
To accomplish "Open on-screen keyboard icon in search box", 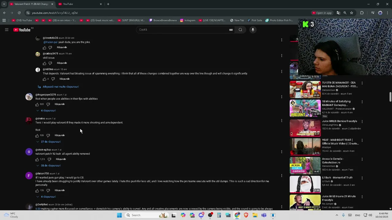I will (231, 30).
